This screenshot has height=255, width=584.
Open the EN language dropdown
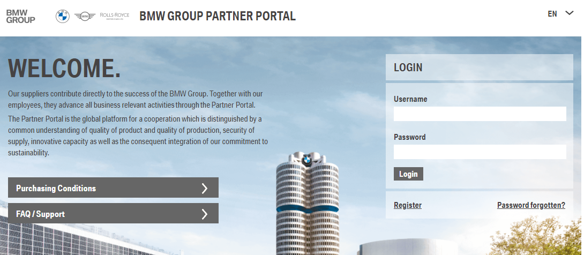pyautogui.click(x=560, y=14)
